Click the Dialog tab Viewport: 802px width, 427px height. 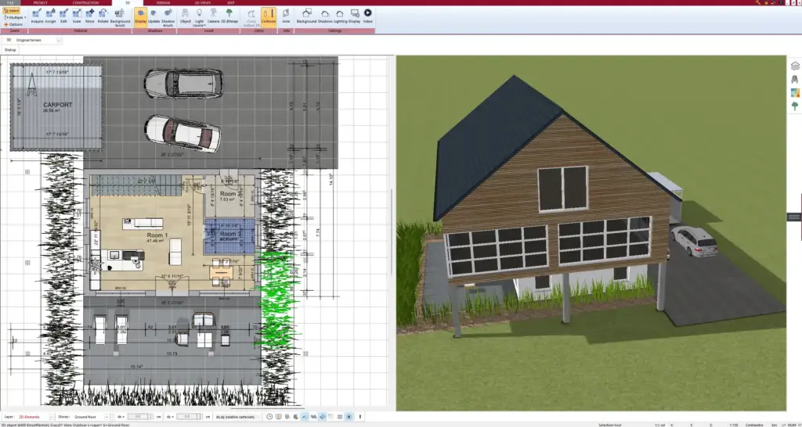point(10,50)
